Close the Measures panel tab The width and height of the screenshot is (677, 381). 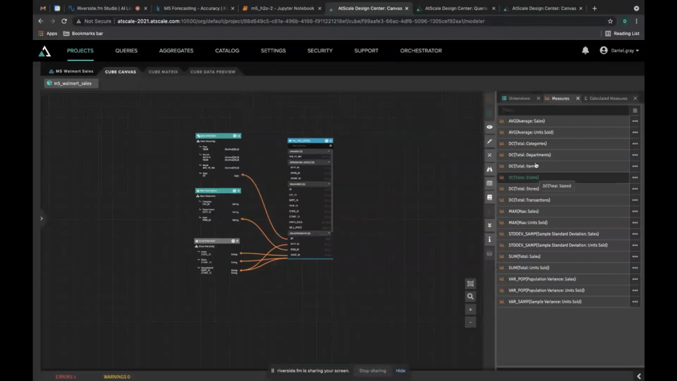click(x=578, y=99)
